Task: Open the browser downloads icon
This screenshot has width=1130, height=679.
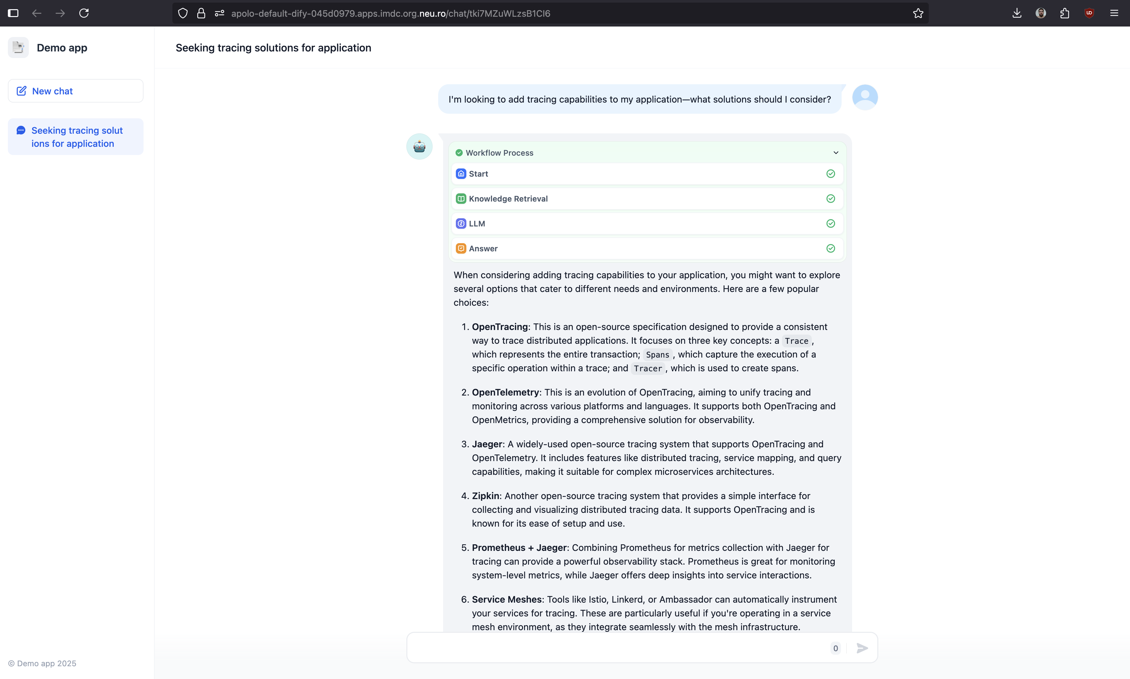Action: 1017,13
